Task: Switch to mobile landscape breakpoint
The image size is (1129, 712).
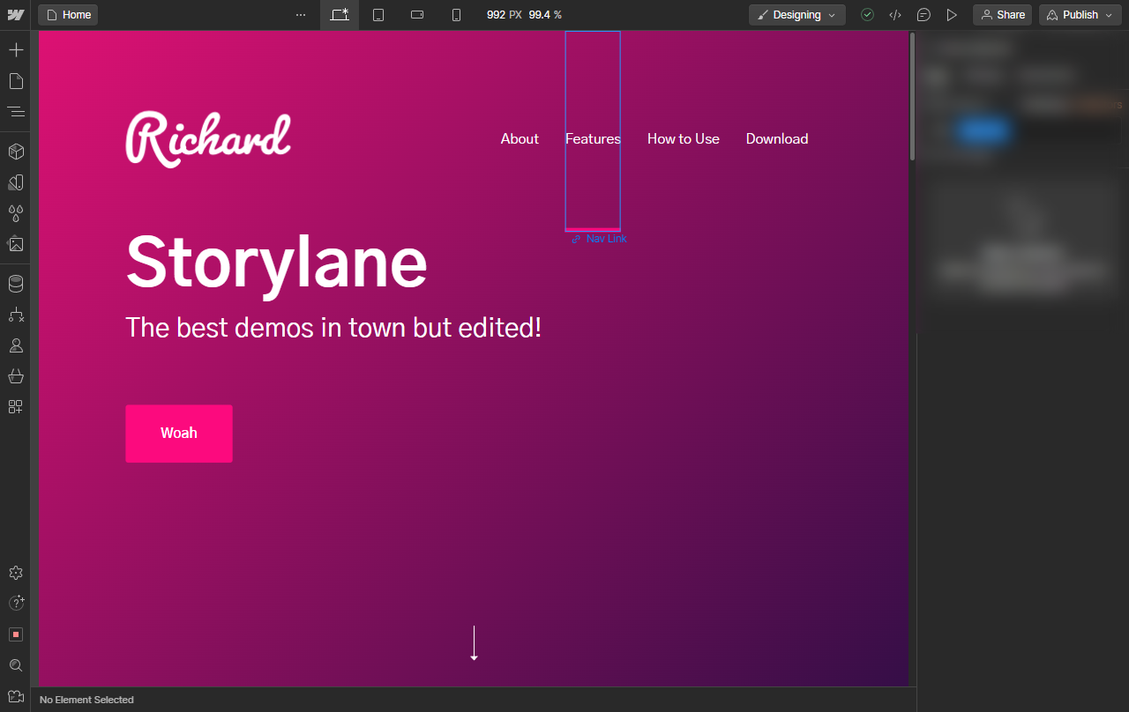Action: (x=417, y=15)
